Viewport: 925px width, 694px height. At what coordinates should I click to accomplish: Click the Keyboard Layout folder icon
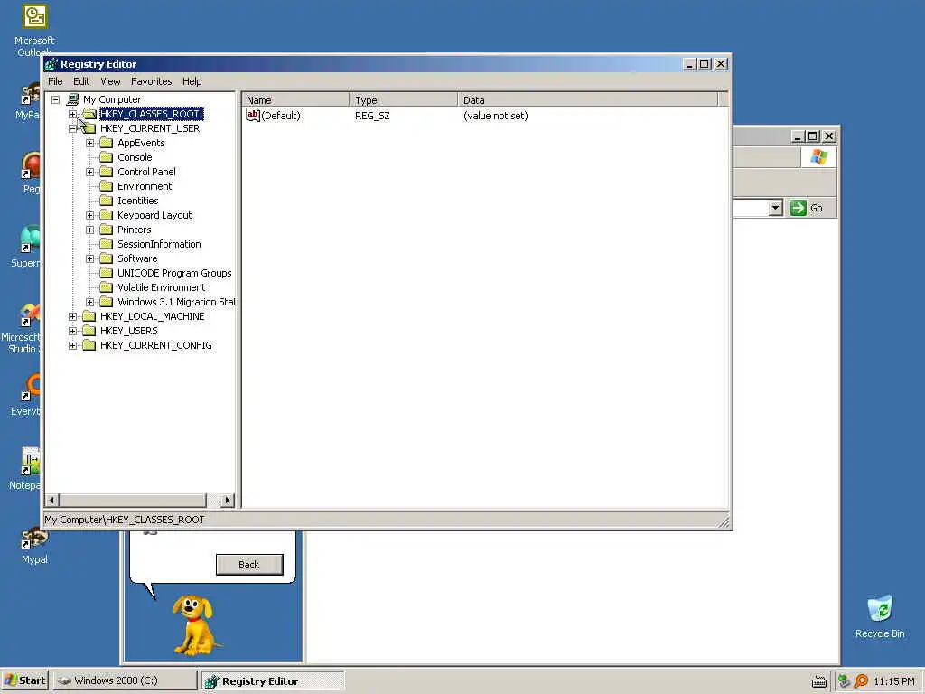[x=107, y=215]
